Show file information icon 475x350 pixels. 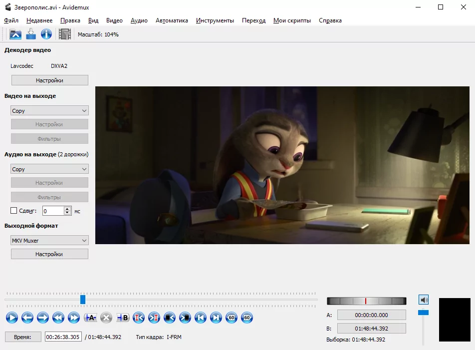[x=46, y=34]
